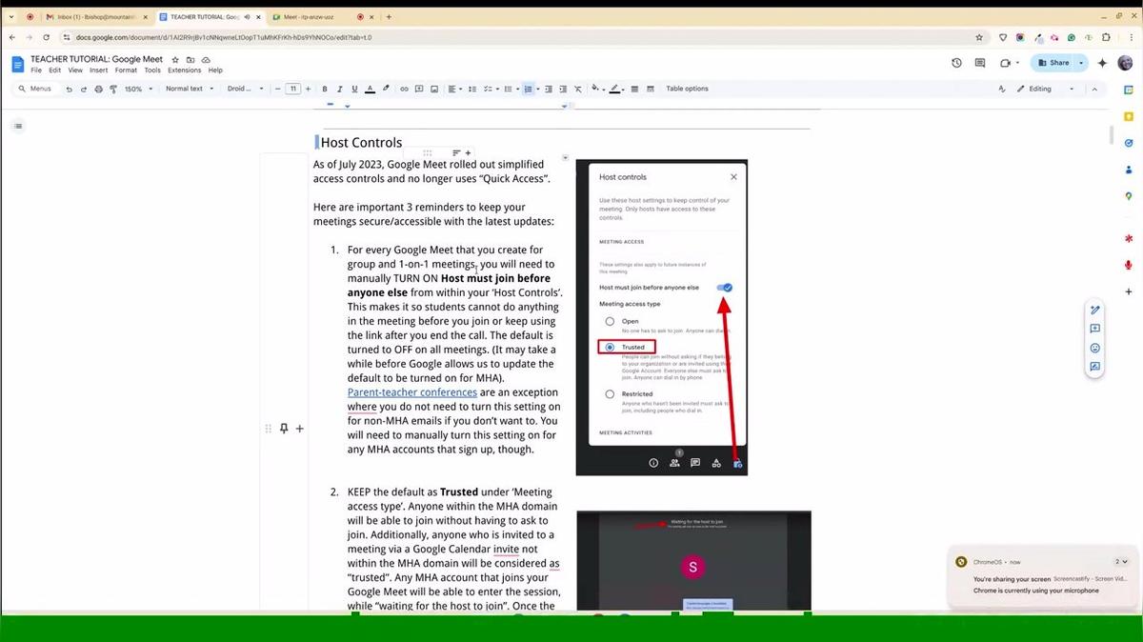The height and width of the screenshot is (642, 1143).
Task: Expand the Normal text style dropdown
Action: [188, 89]
